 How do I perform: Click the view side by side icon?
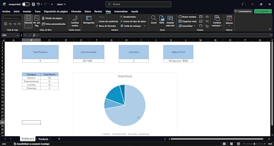coord(207,17)
